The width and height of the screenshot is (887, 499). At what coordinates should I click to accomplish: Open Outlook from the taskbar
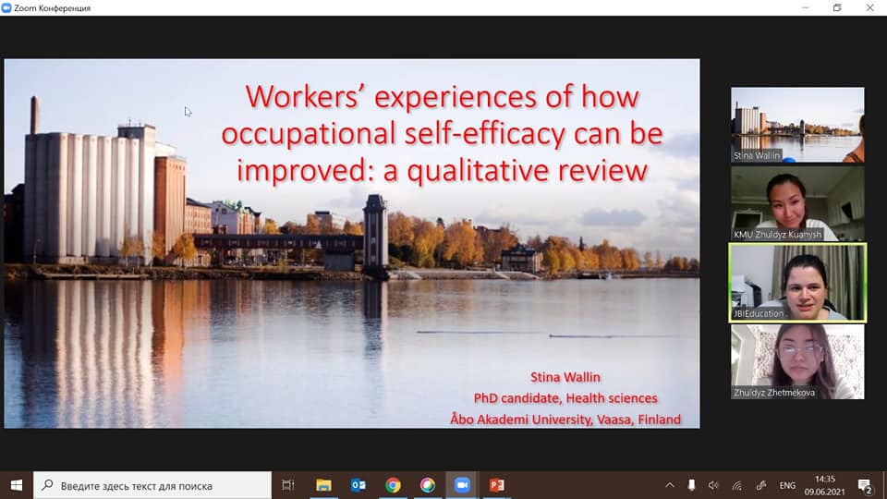coord(358,485)
